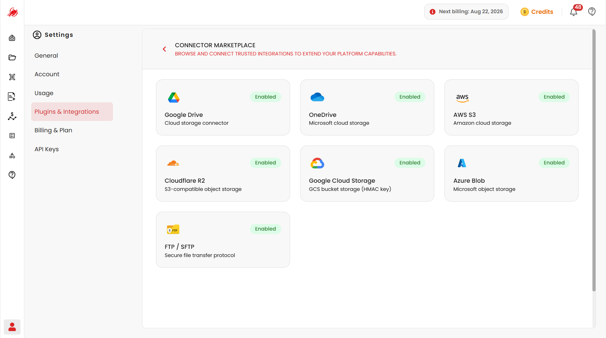Open the home icon in sidebar
Image resolution: width=606 pixels, height=338 pixels.
click(12, 38)
